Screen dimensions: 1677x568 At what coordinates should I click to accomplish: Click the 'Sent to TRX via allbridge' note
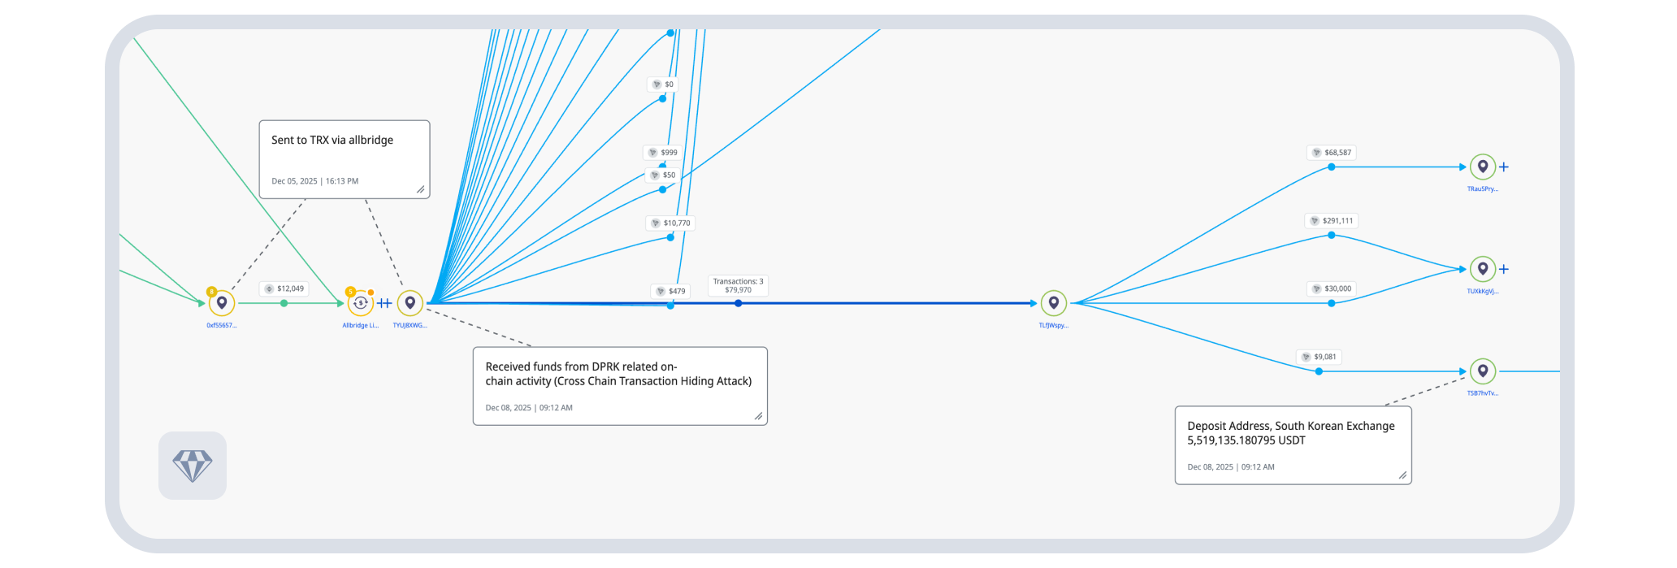[344, 158]
